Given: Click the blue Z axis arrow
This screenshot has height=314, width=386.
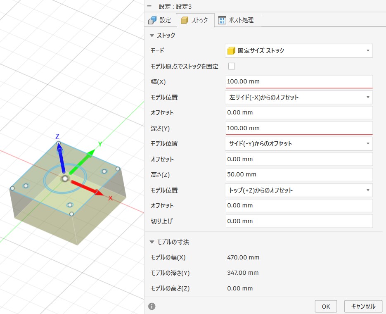Looking at the screenshot, I should click(61, 157).
